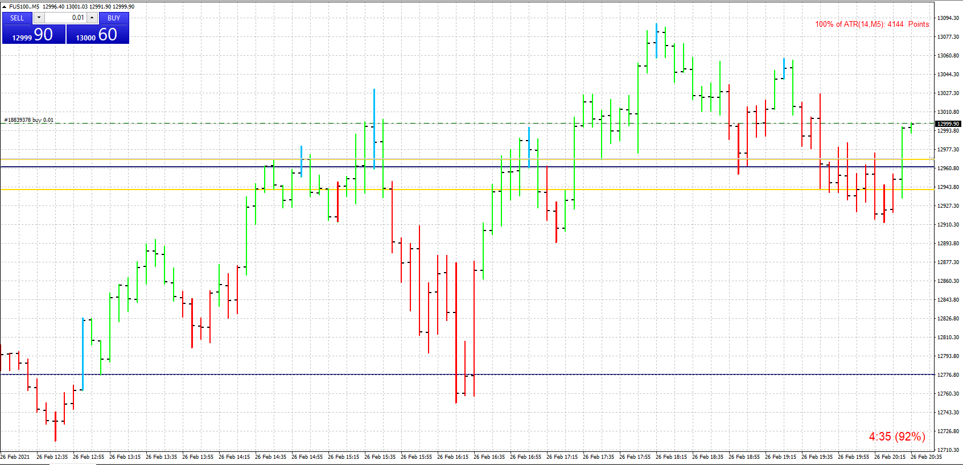The width and height of the screenshot is (963, 465).
Task: Click the 12810.30 price scale label
Action: (x=948, y=338)
